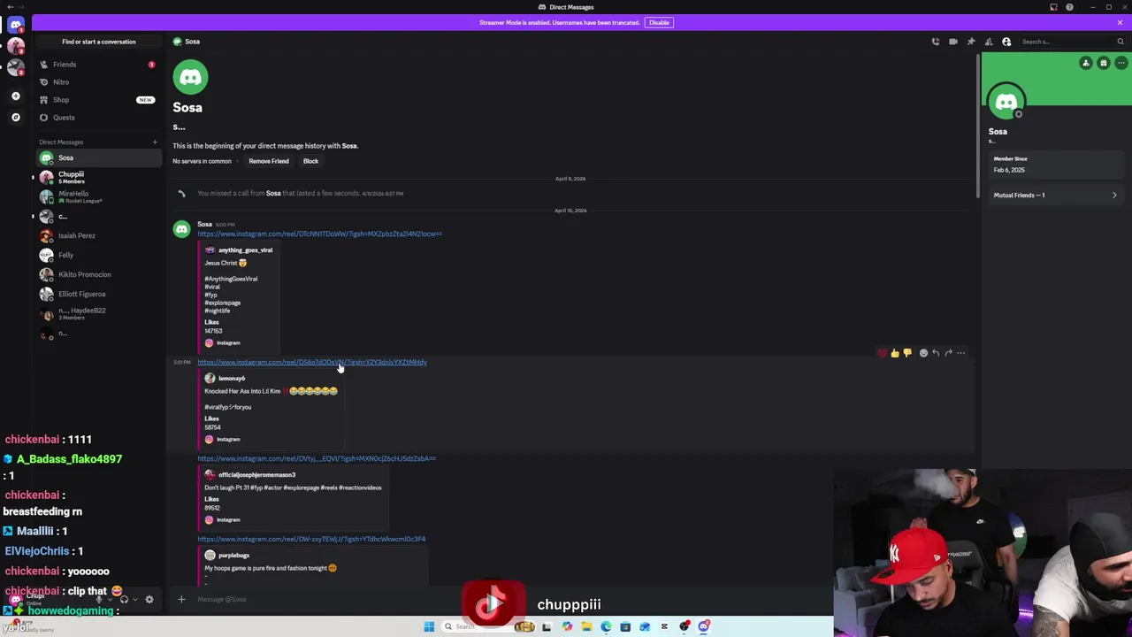Navigate back with the title bar arrow
1132x637 pixels.
[9, 7]
